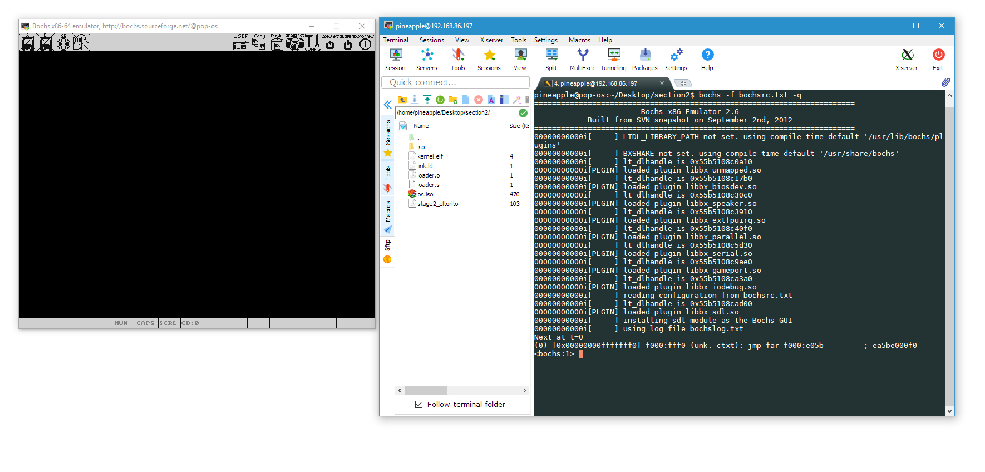Screen dimensions: 985x472
Task: Go to parent folder in SFTP toolbar
Action: click(402, 100)
